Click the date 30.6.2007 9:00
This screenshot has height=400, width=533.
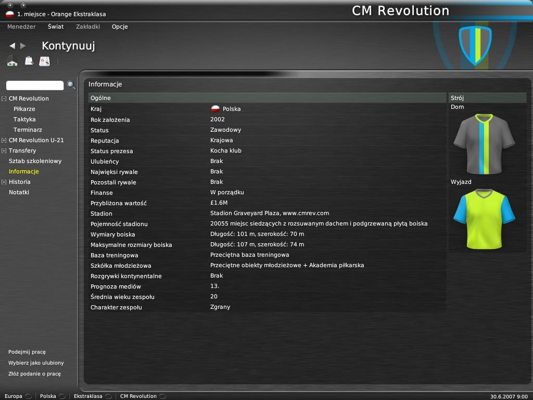point(509,396)
